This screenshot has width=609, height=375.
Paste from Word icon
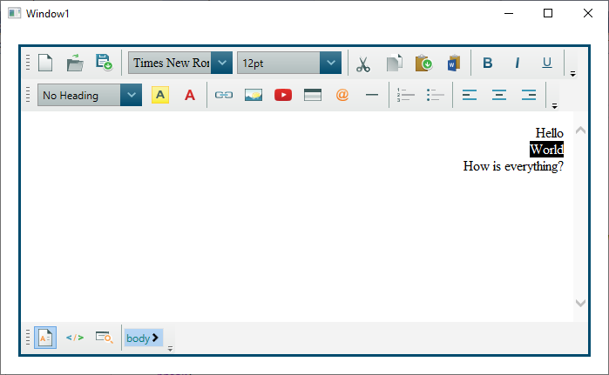tap(453, 63)
